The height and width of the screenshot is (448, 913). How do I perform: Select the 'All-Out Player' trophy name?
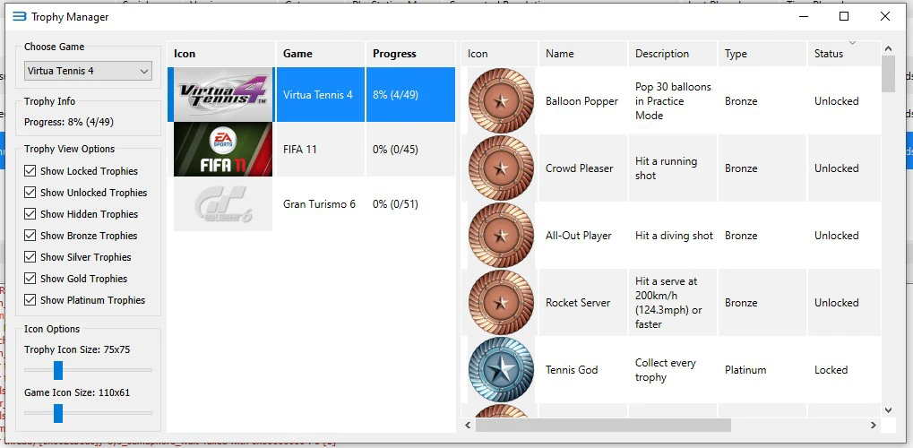(578, 236)
